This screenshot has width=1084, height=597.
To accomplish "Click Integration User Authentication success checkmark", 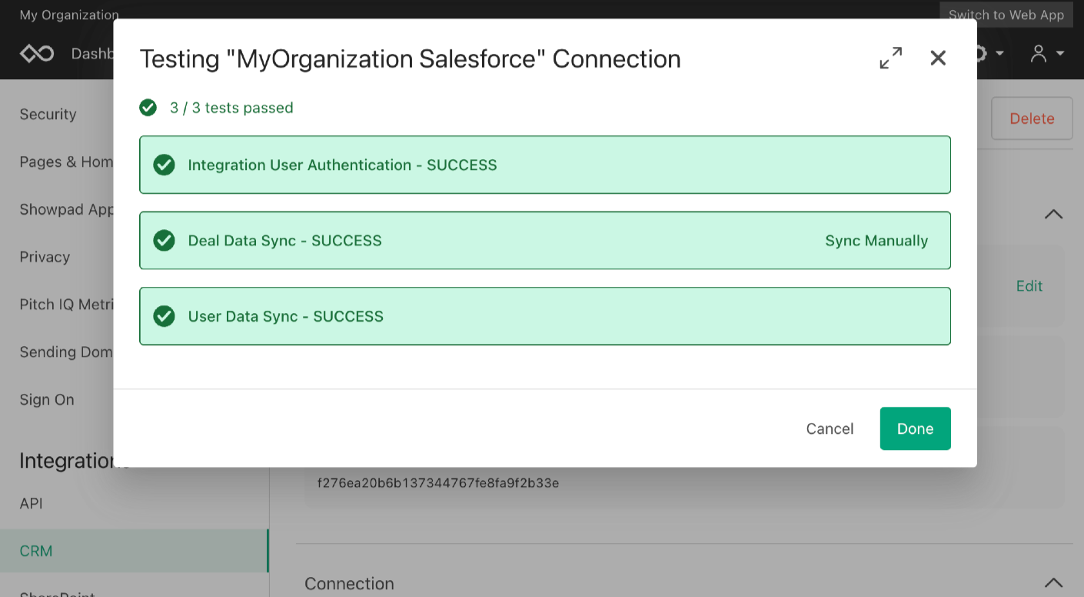I will [x=164, y=165].
